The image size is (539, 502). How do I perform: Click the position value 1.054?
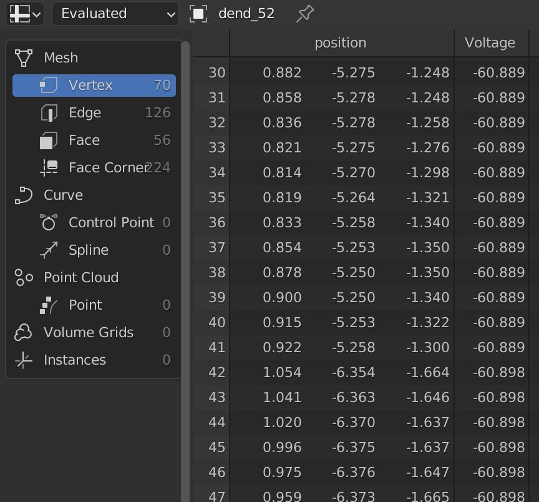(282, 373)
